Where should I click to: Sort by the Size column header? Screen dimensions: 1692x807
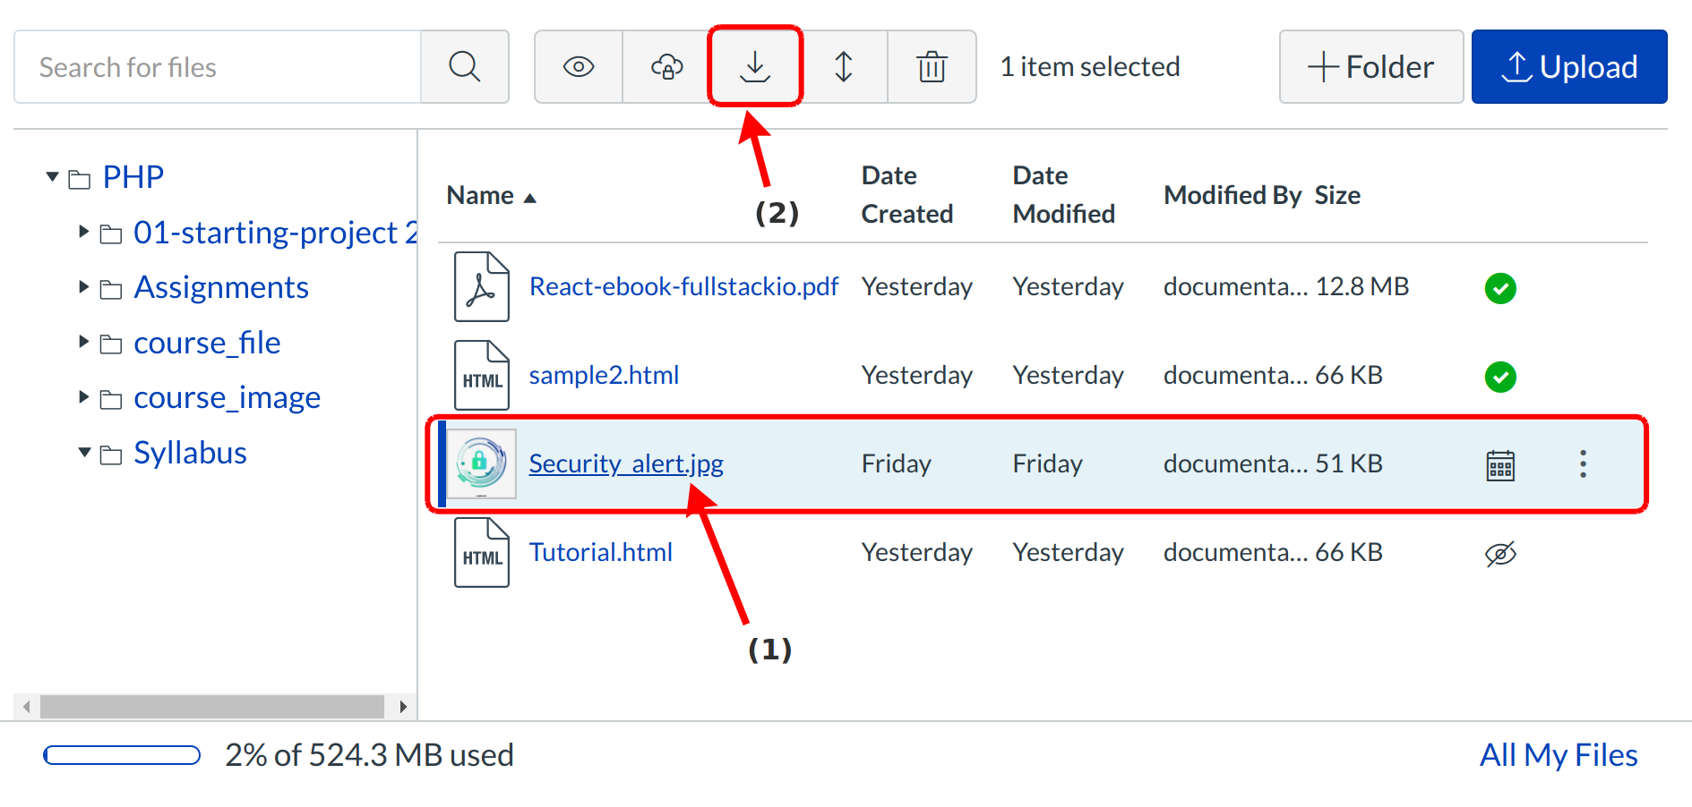click(x=1337, y=195)
